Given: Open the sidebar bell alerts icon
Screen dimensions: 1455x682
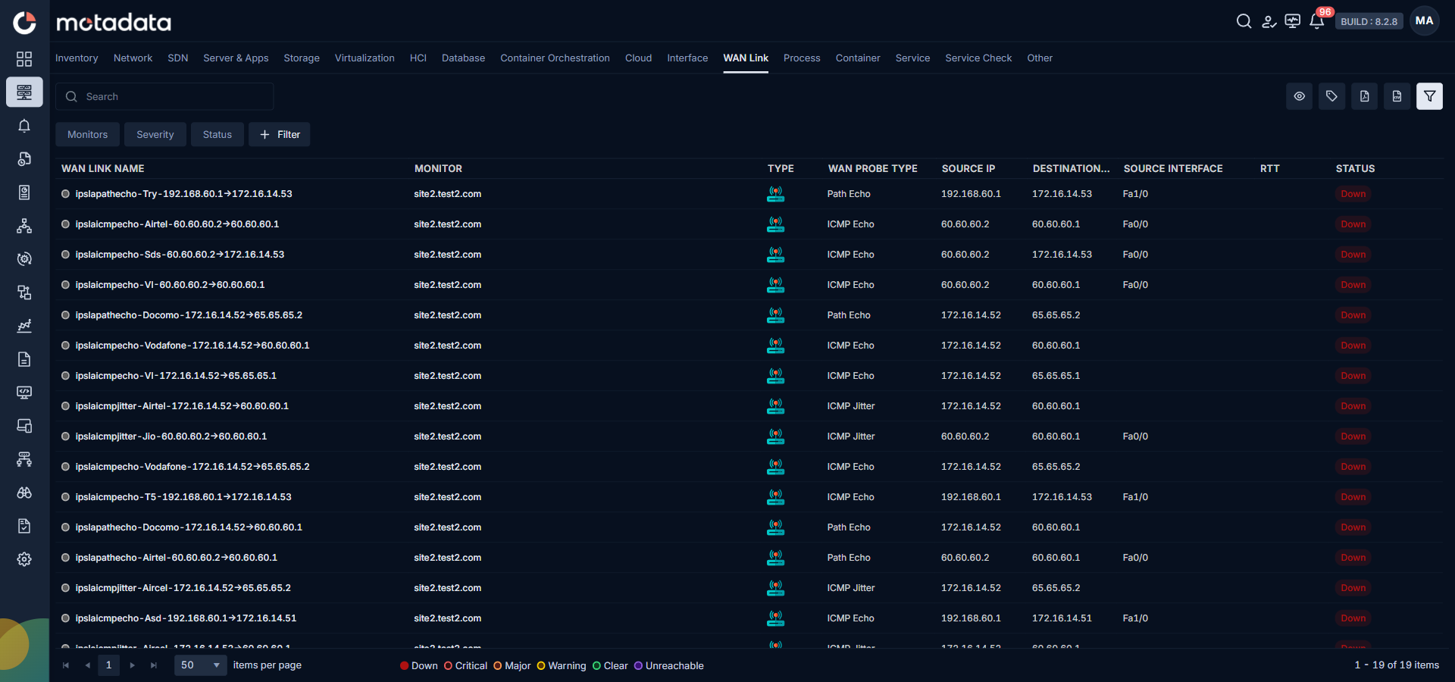Looking at the screenshot, I should (x=24, y=126).
